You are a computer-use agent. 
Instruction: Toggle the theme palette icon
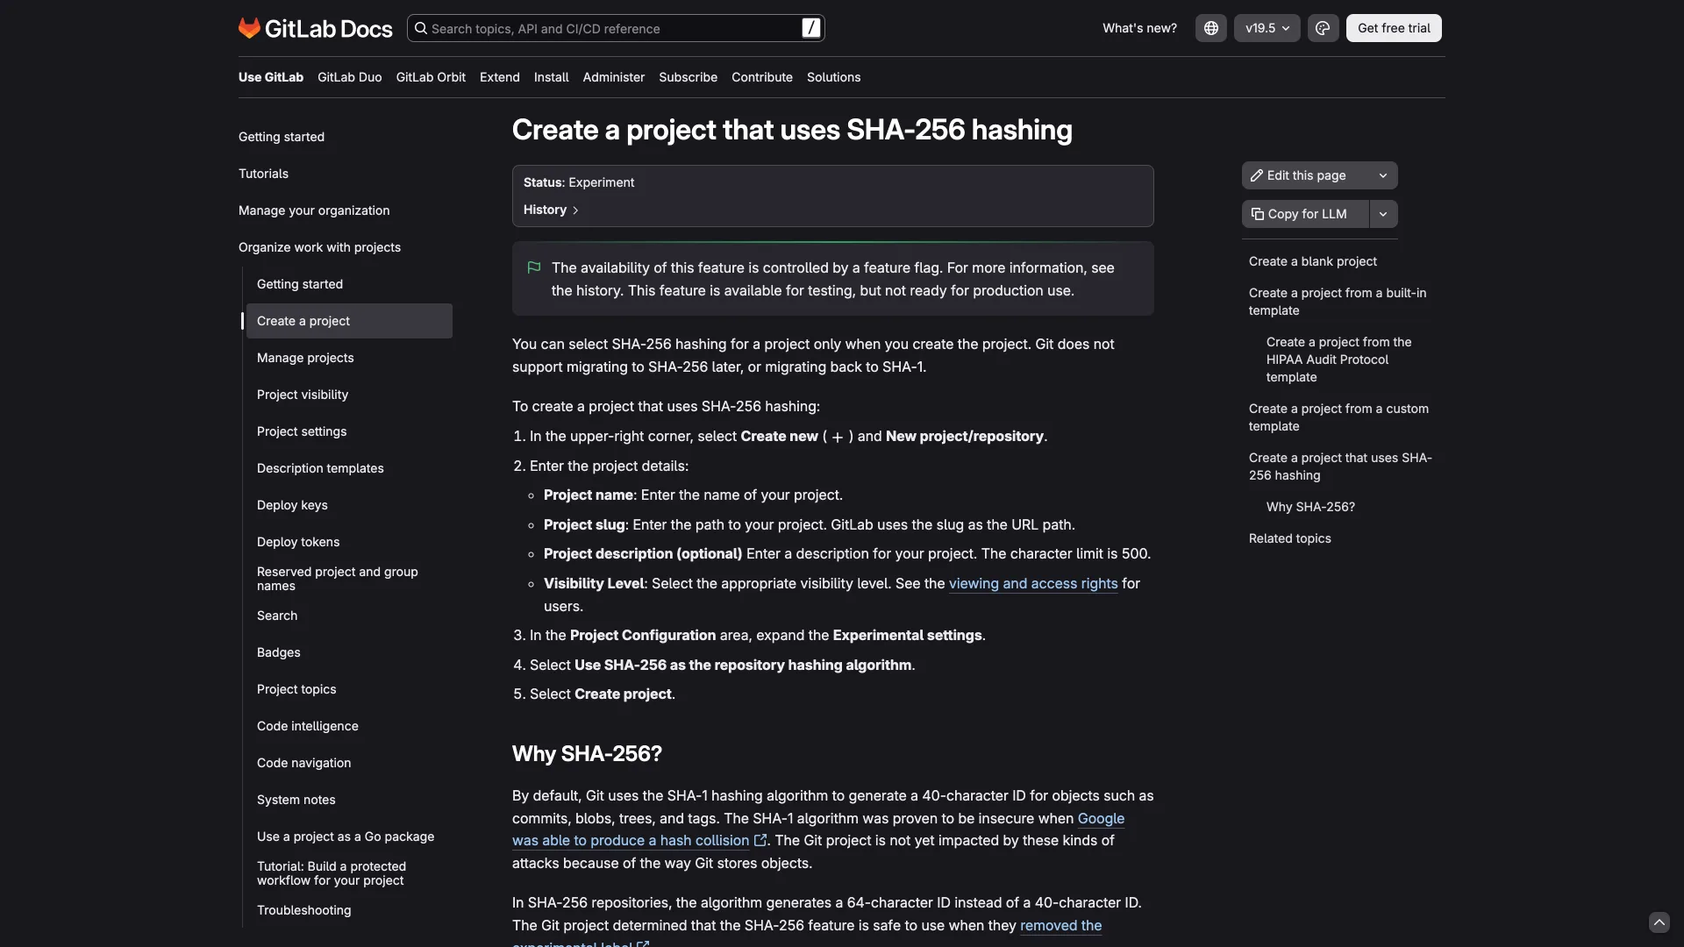1323,28
